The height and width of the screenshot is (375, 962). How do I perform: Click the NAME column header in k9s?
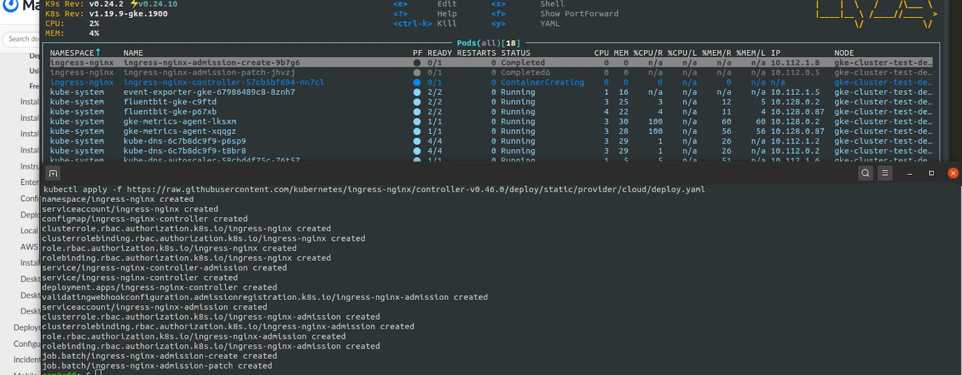click(x=133, y=53)
